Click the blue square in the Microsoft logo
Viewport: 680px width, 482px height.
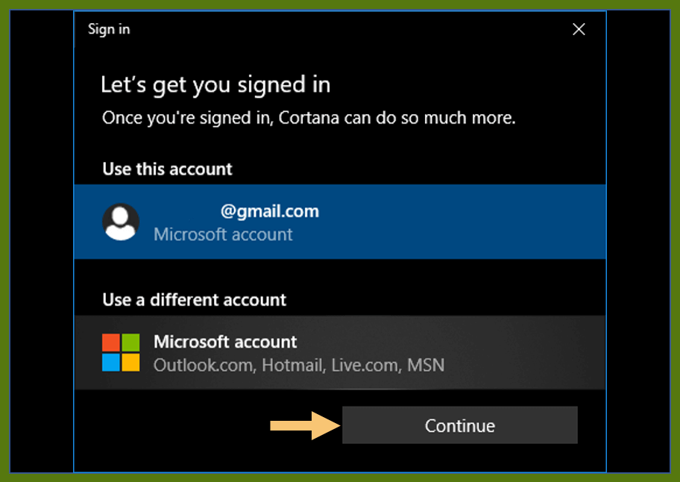pos(110,363)
